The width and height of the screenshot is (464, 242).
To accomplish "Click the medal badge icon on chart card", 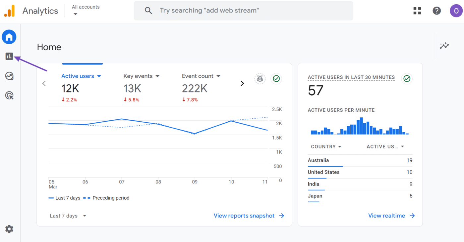I will (x=260, y=79).
